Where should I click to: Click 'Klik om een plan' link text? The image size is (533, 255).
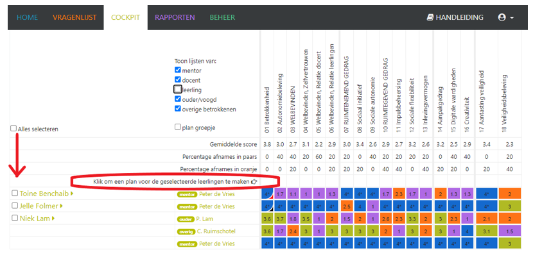(171, 181)
